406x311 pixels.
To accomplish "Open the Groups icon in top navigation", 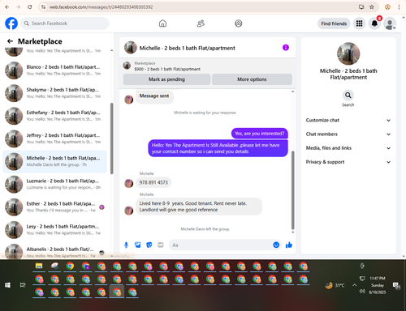I will click(x=239, y=23).
